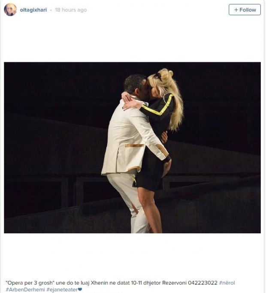Screen dimensions: 266x293
Task: Click the gold pocket trim on the white jacket
Action: (135, 145)
